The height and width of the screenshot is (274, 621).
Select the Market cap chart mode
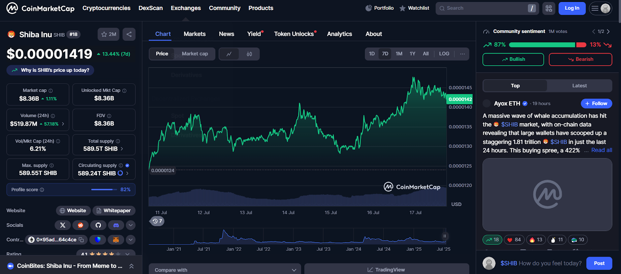[x=195, y=54]
